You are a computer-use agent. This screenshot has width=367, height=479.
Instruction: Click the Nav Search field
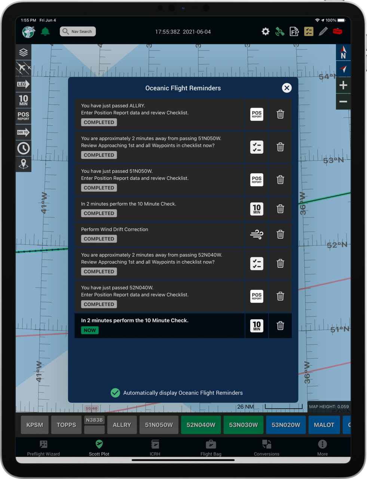tap(78, 31)
